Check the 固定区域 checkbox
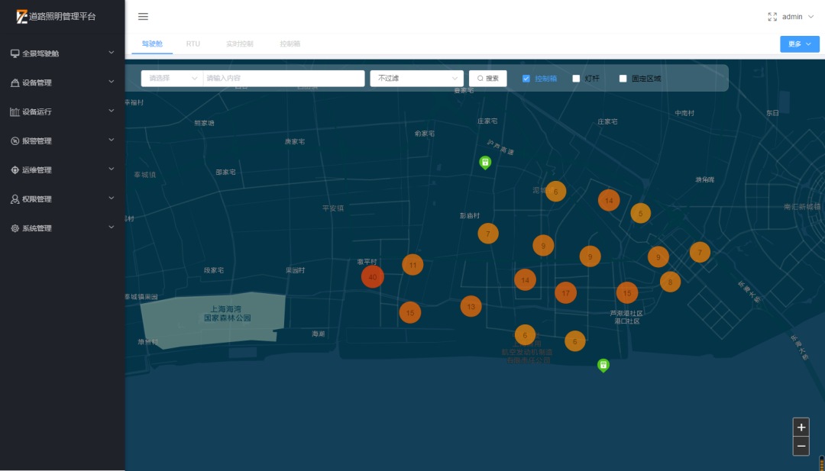 click(x=623, y=78)
